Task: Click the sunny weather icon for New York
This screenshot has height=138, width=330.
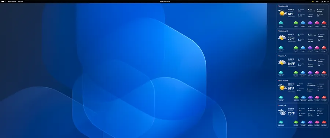Action: (x=282, y=87)
